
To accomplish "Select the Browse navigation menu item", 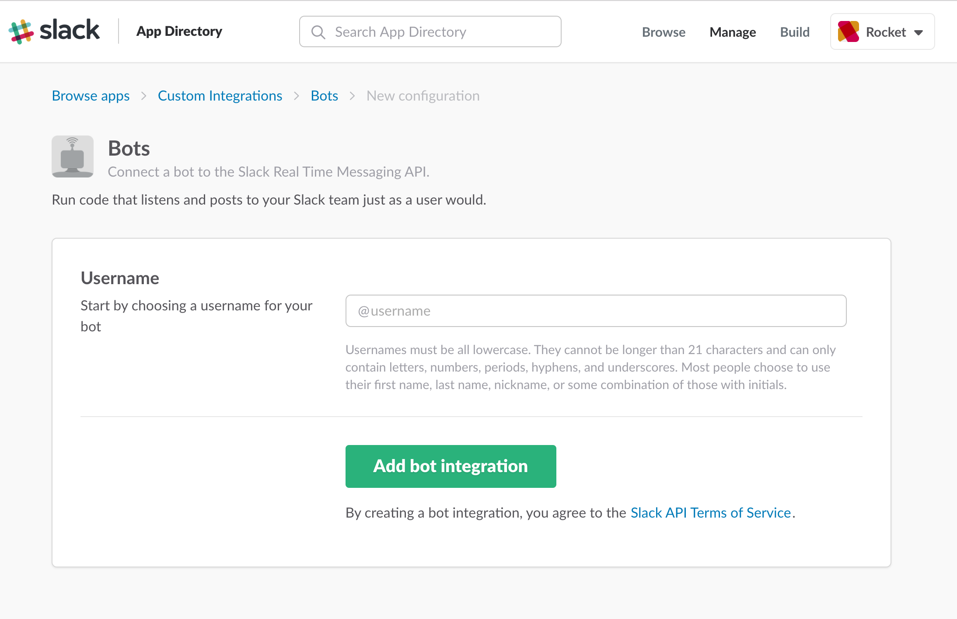I will (663, 31).
